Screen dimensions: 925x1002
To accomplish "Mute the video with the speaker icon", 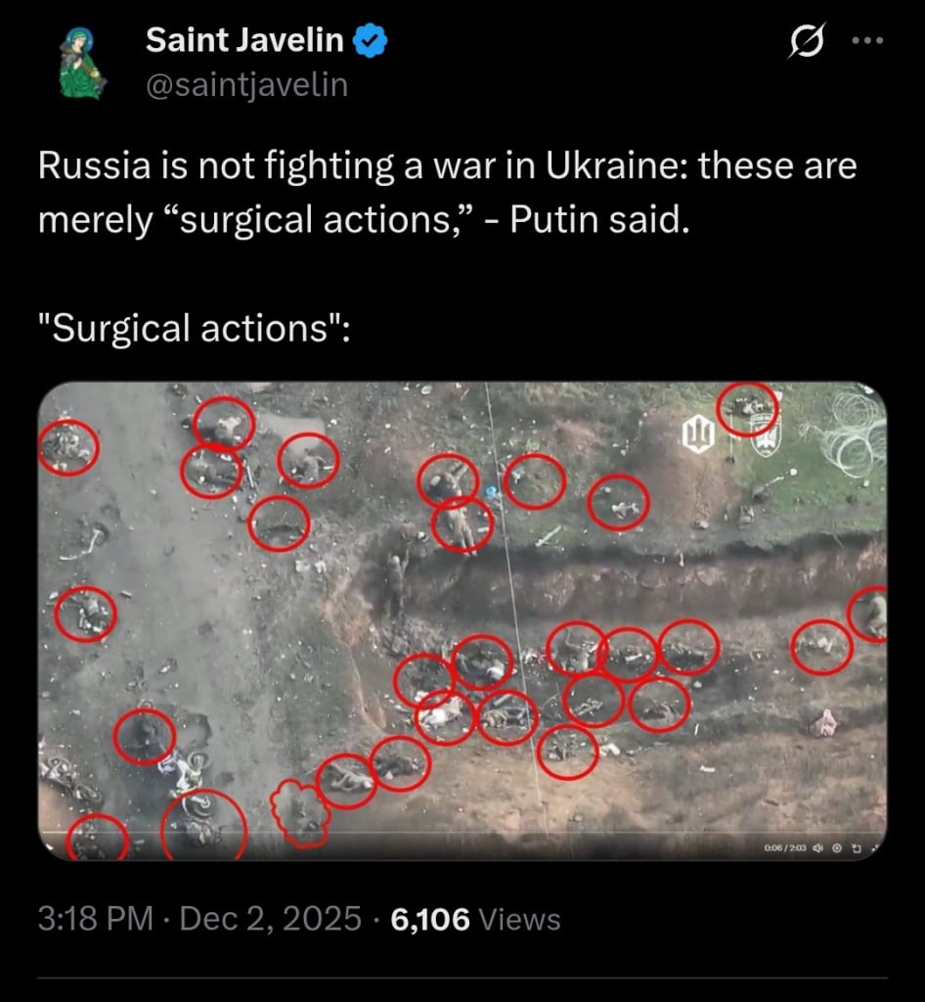I will [x=817, y=848].
